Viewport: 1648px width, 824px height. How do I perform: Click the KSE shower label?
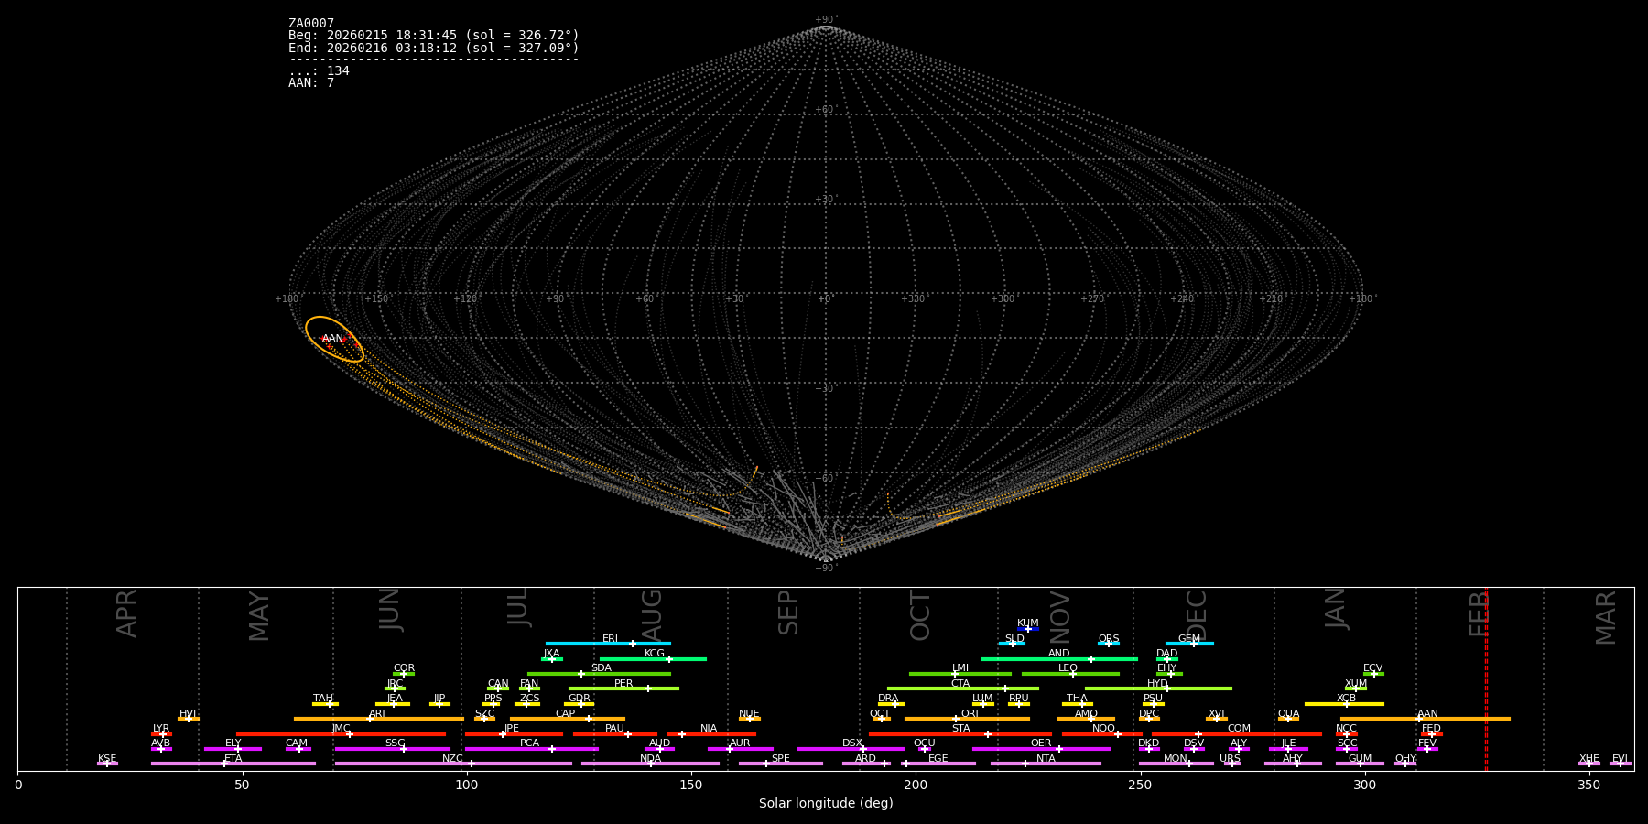107,759
